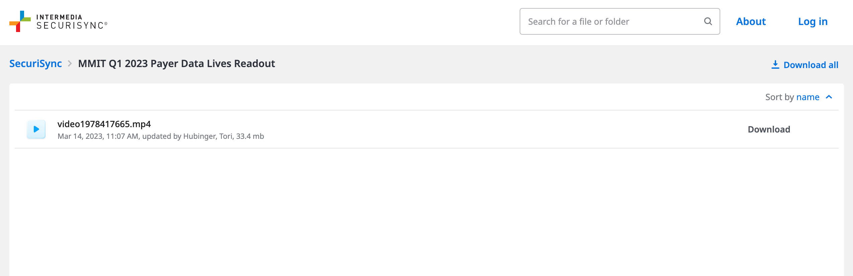Click the SECURISYNC wordmark text
The width and height of the screenshot is (853, 276).
click(x=72, y=26)
